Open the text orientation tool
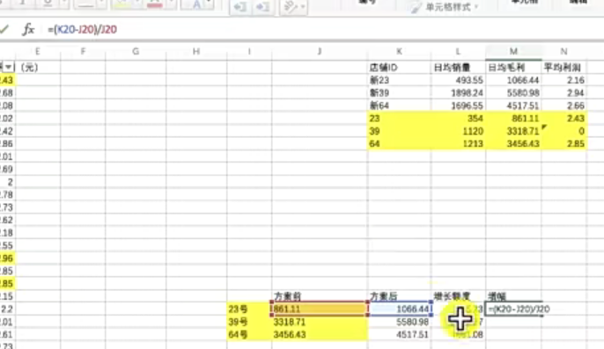This screenshot has height=349, width=604. pyautogui.click(x=291, y=7)
